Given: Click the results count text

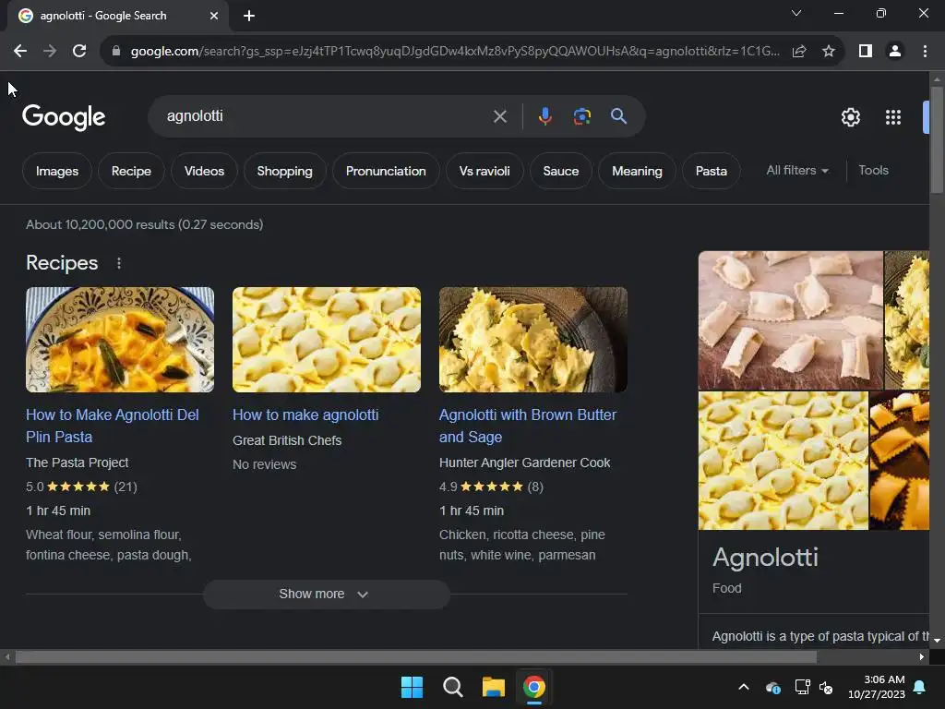Looking at the screenshot, I should click(145, 225).
